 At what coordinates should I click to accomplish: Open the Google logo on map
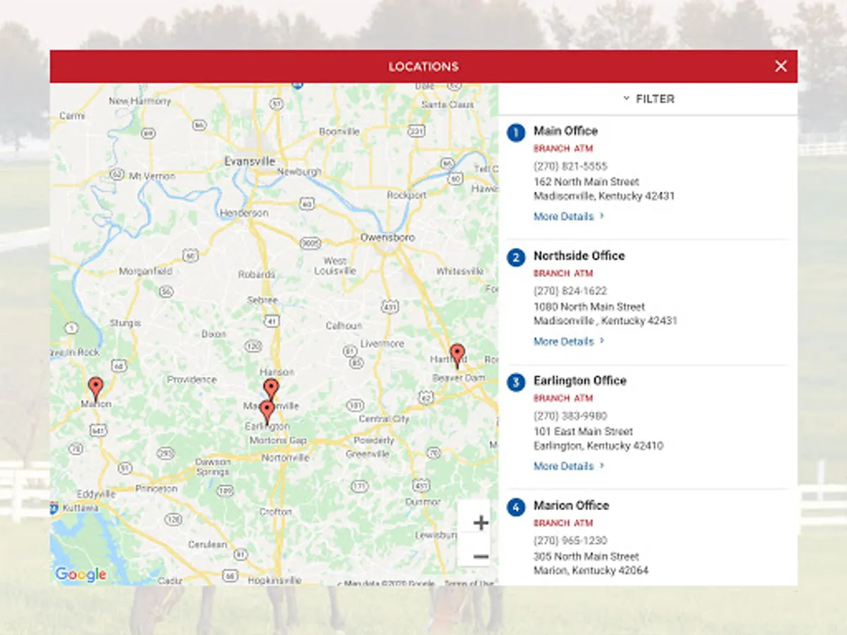point(80,574)
